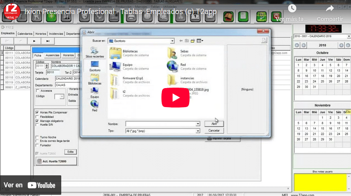Viewport: 351px width, 196px height.
Task: Create a new folder with the toolbar icon
Action: click(x=193, y=41)
